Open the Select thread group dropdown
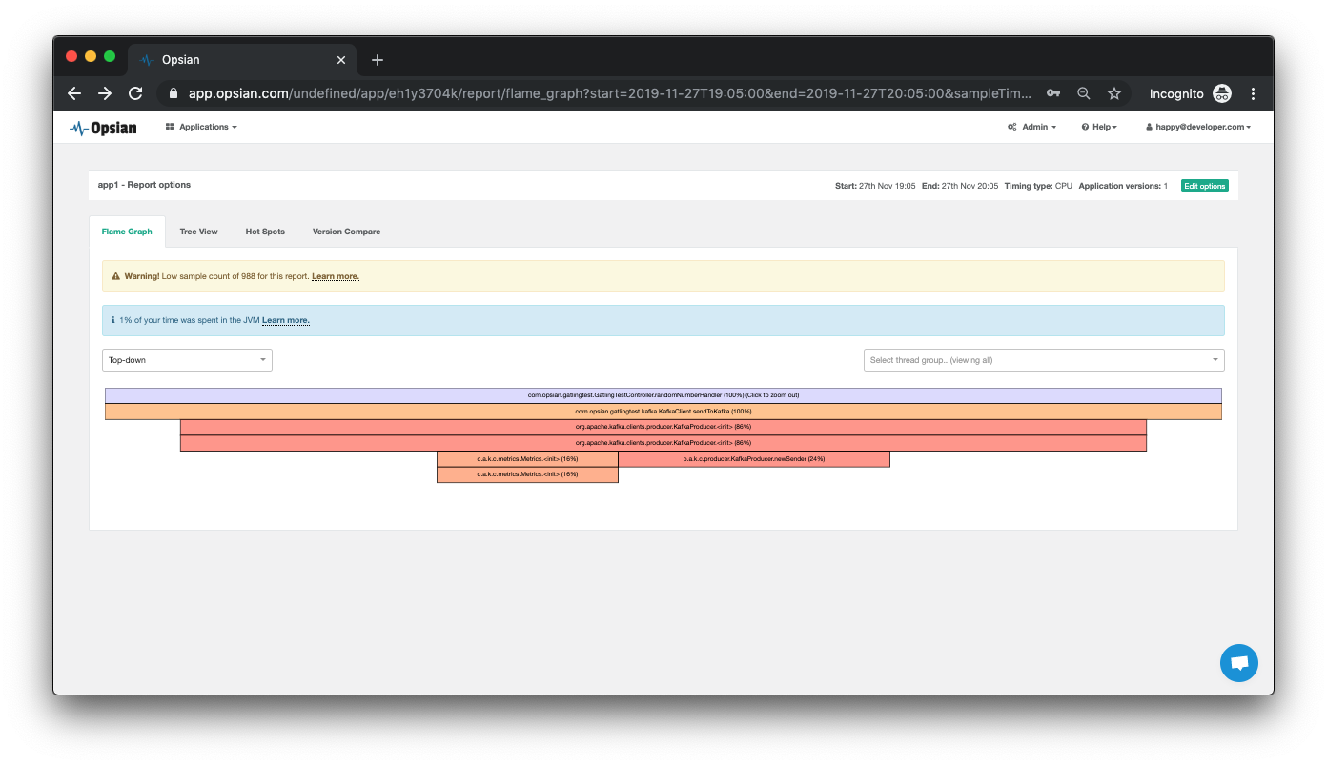 click(x=1044, y=360)
